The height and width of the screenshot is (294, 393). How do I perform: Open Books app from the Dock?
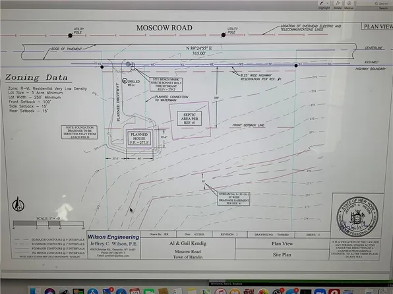(235, 291)
